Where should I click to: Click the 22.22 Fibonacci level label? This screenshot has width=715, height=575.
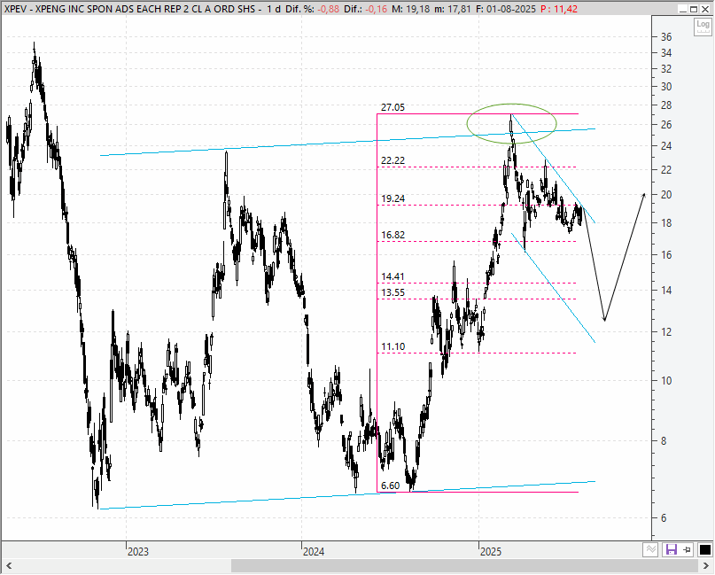pos(392,160)
